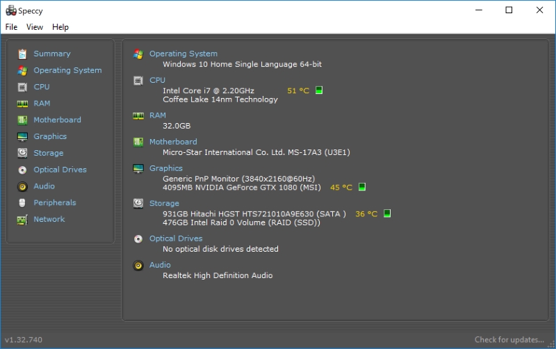Click the Coffee Lake 14nm Technology text
This screenshot has height=349, width=556.
[220, 99]
